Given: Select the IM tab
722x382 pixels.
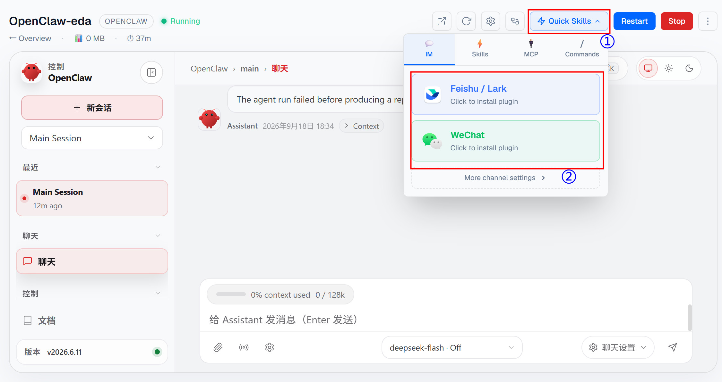Looking at the screenshot, I should coord(429,49).
